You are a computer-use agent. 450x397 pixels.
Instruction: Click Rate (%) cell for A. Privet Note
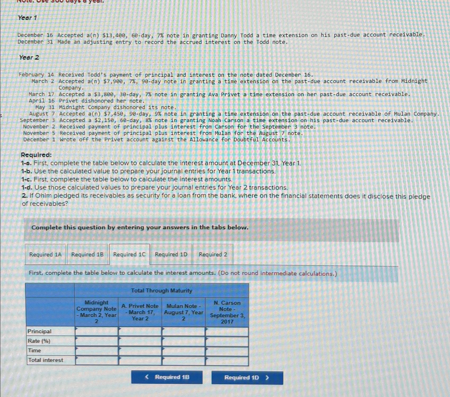[140, 341]
